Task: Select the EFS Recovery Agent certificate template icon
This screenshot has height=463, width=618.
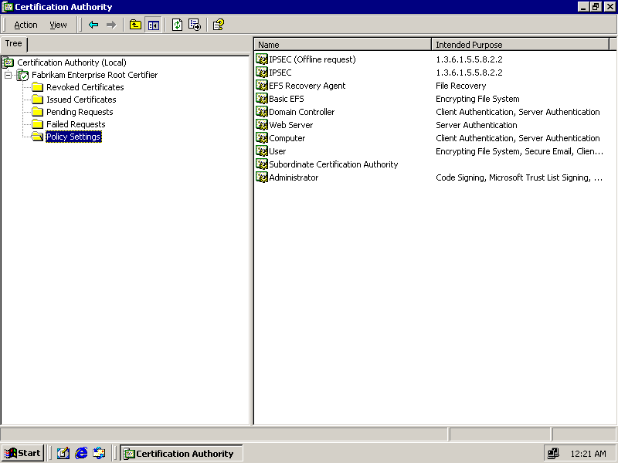Action: [x=262, y=86]
